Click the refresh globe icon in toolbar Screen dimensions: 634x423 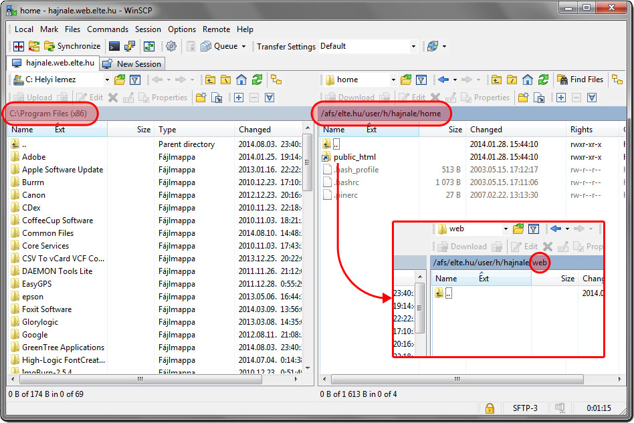click(433, 47)
